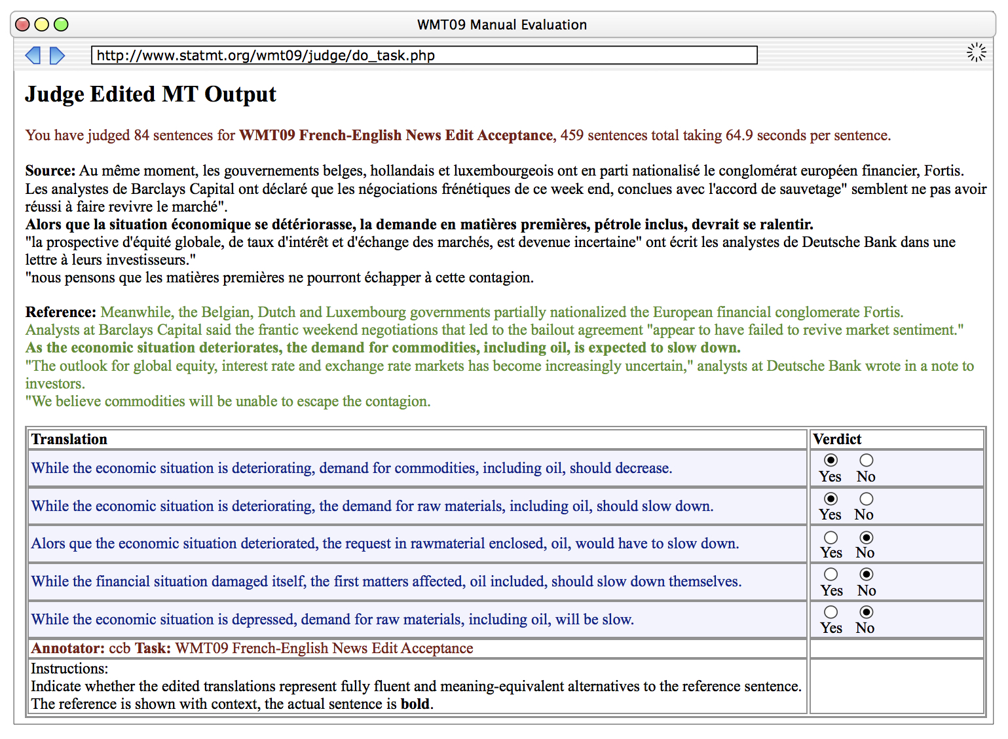Click the yellow minimize window button
1008x739 pixels.
[x=41, y=25]
